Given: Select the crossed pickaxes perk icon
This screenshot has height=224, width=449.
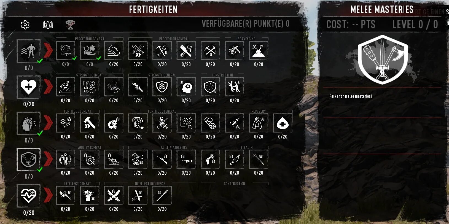Looking at the screenshot, I should point(210,51).
